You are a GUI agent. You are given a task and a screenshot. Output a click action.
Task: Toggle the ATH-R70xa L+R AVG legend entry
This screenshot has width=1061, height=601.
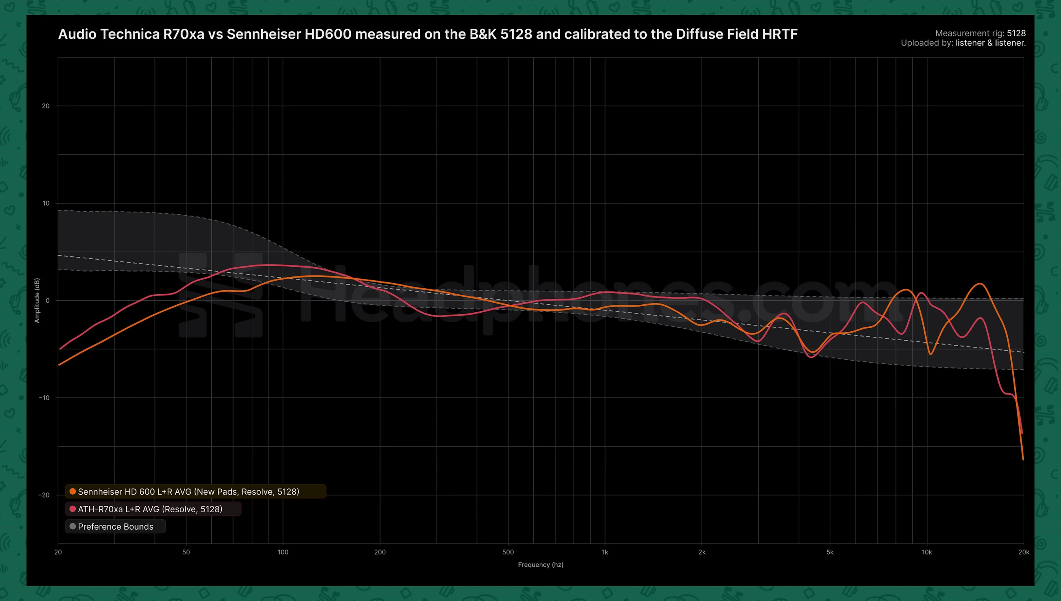[x=153, y=509]
